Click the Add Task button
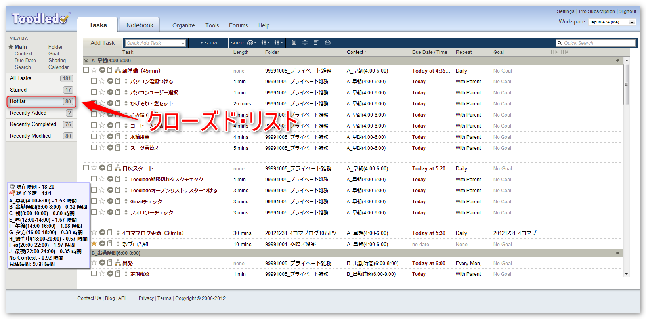 pyautogui.click(x=103, y=43)
